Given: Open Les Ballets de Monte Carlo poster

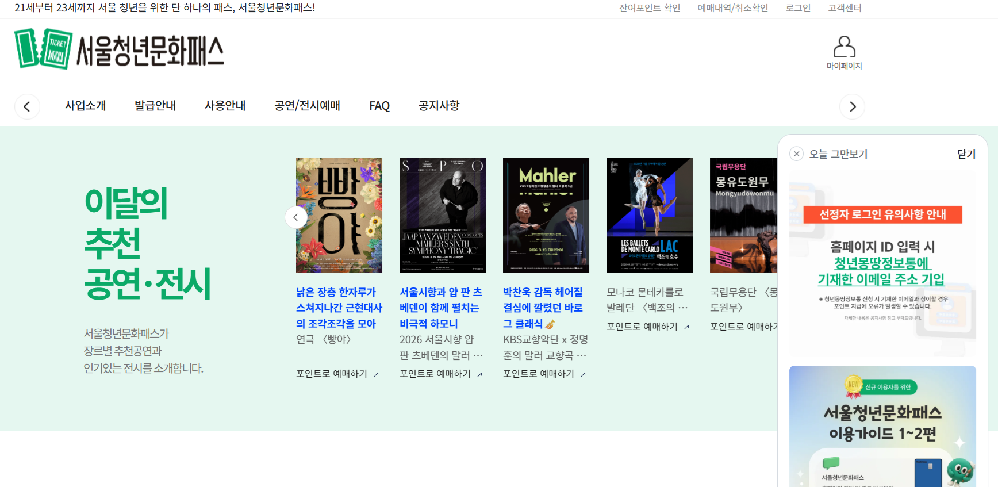Looking at the screenshot, I should point(650,215).
